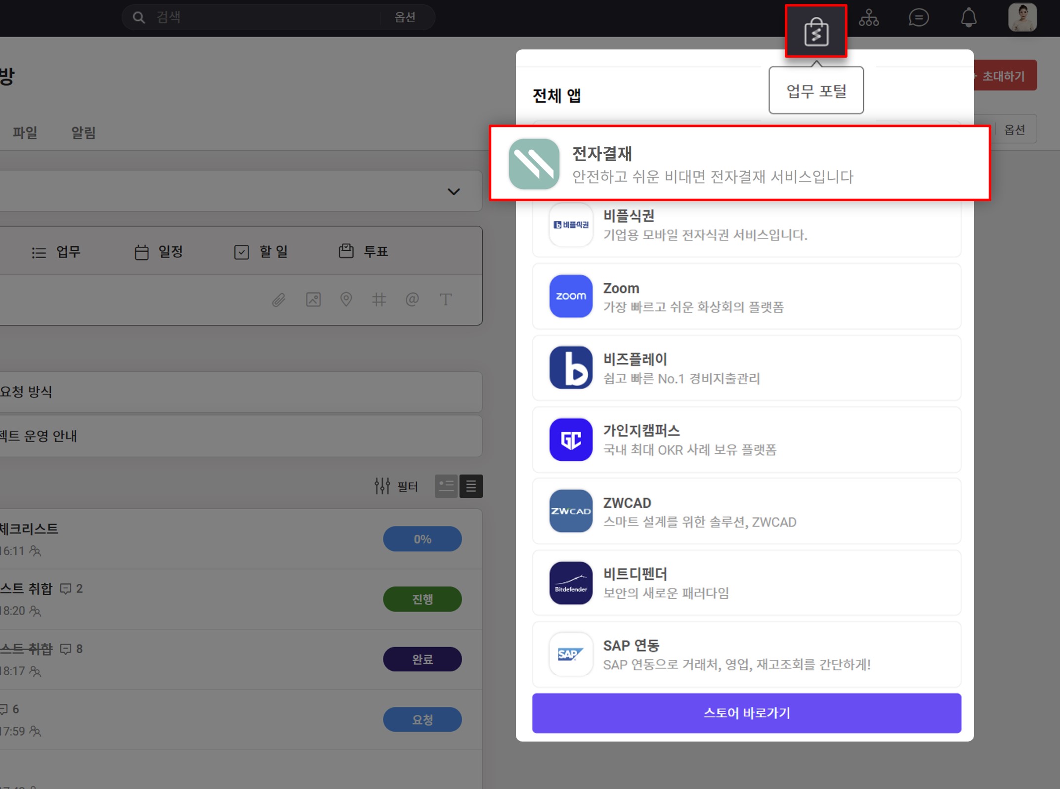The width and height of the screenshot is (1060, 789).
Task: Click the notification bell icon
Action: (968, 18)
